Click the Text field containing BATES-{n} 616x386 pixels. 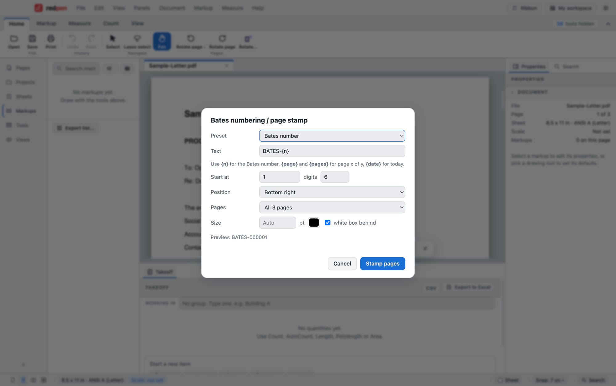[x=332, y=151]
